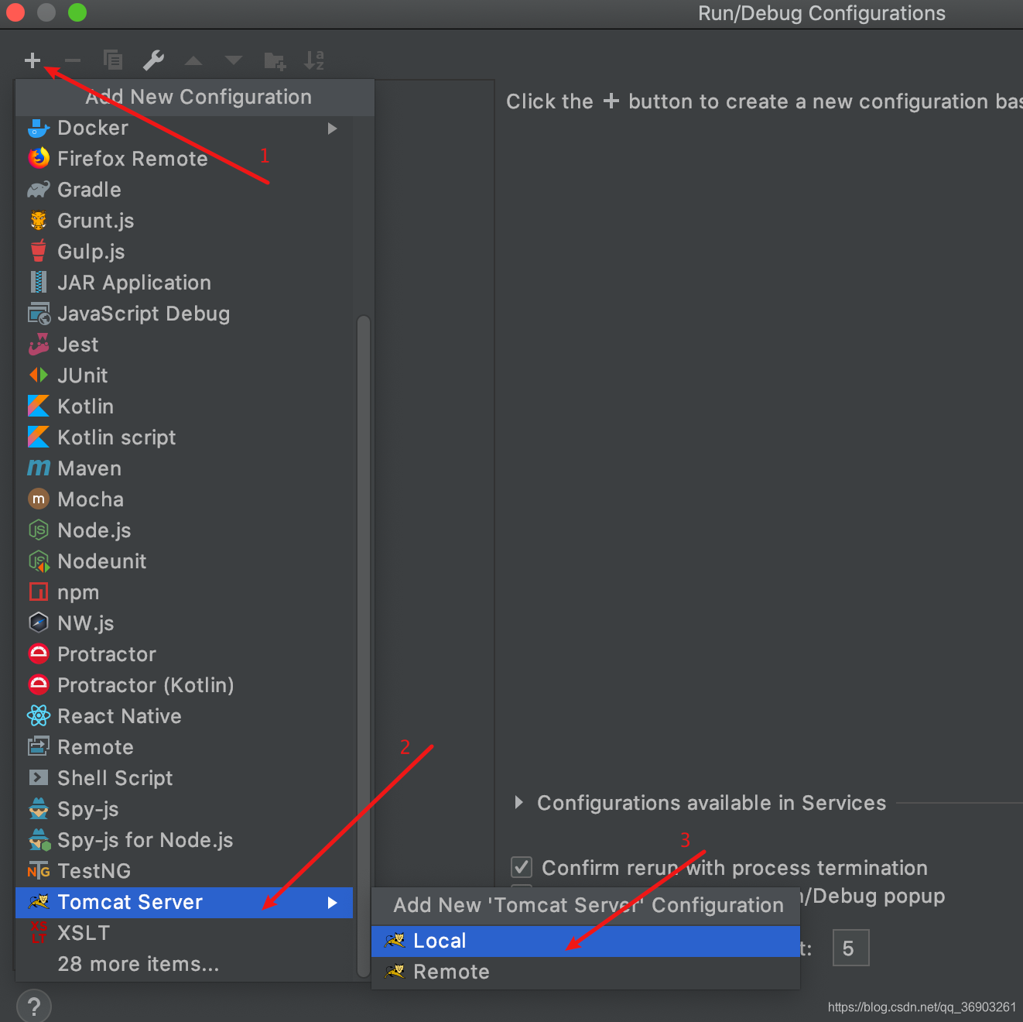Expand the Docker submenu arrow

click(332, 128)
